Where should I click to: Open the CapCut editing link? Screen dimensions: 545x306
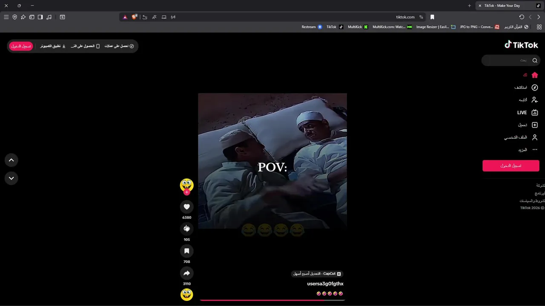click(x=317, y=274)
